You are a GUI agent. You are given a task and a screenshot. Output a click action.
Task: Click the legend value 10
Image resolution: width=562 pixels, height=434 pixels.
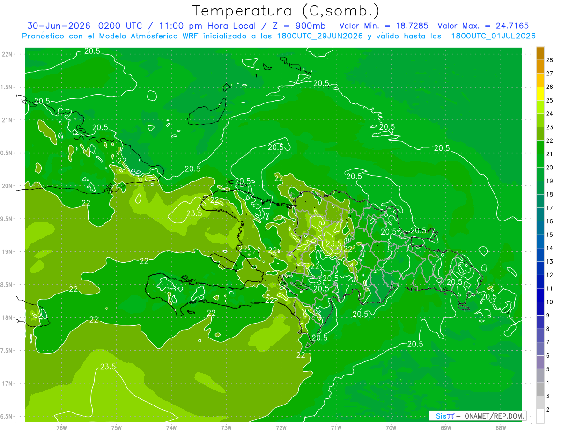click(x=550, y=302)
